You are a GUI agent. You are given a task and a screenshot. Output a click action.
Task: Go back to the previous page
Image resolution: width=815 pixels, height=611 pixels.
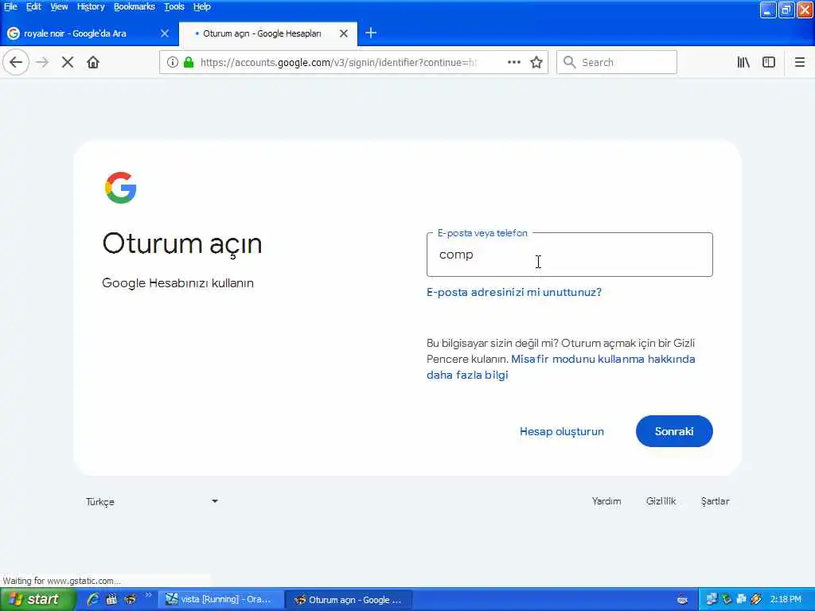coord(16,62)
